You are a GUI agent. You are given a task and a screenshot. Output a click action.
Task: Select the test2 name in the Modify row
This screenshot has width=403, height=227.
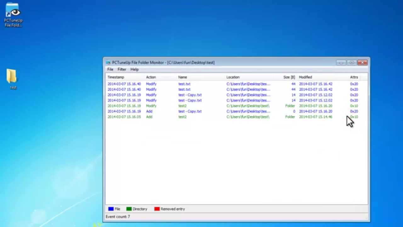(183, 106)
